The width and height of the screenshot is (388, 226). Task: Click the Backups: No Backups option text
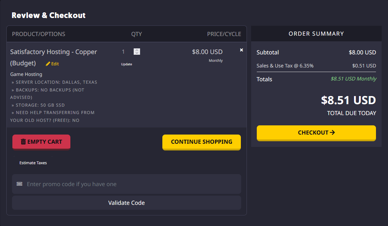(x=47, y=94)
